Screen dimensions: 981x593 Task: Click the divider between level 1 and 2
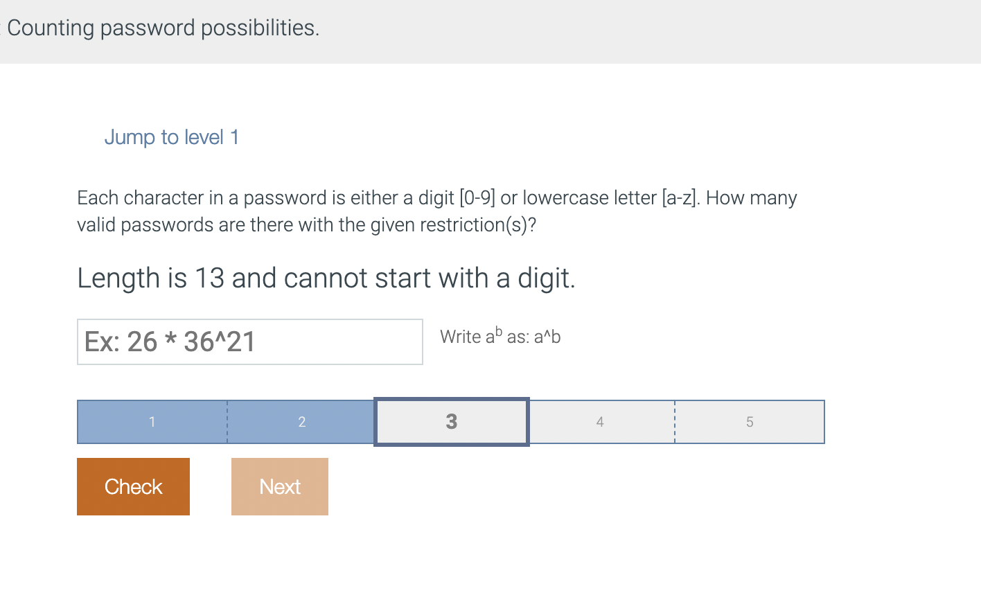(227, 422)
